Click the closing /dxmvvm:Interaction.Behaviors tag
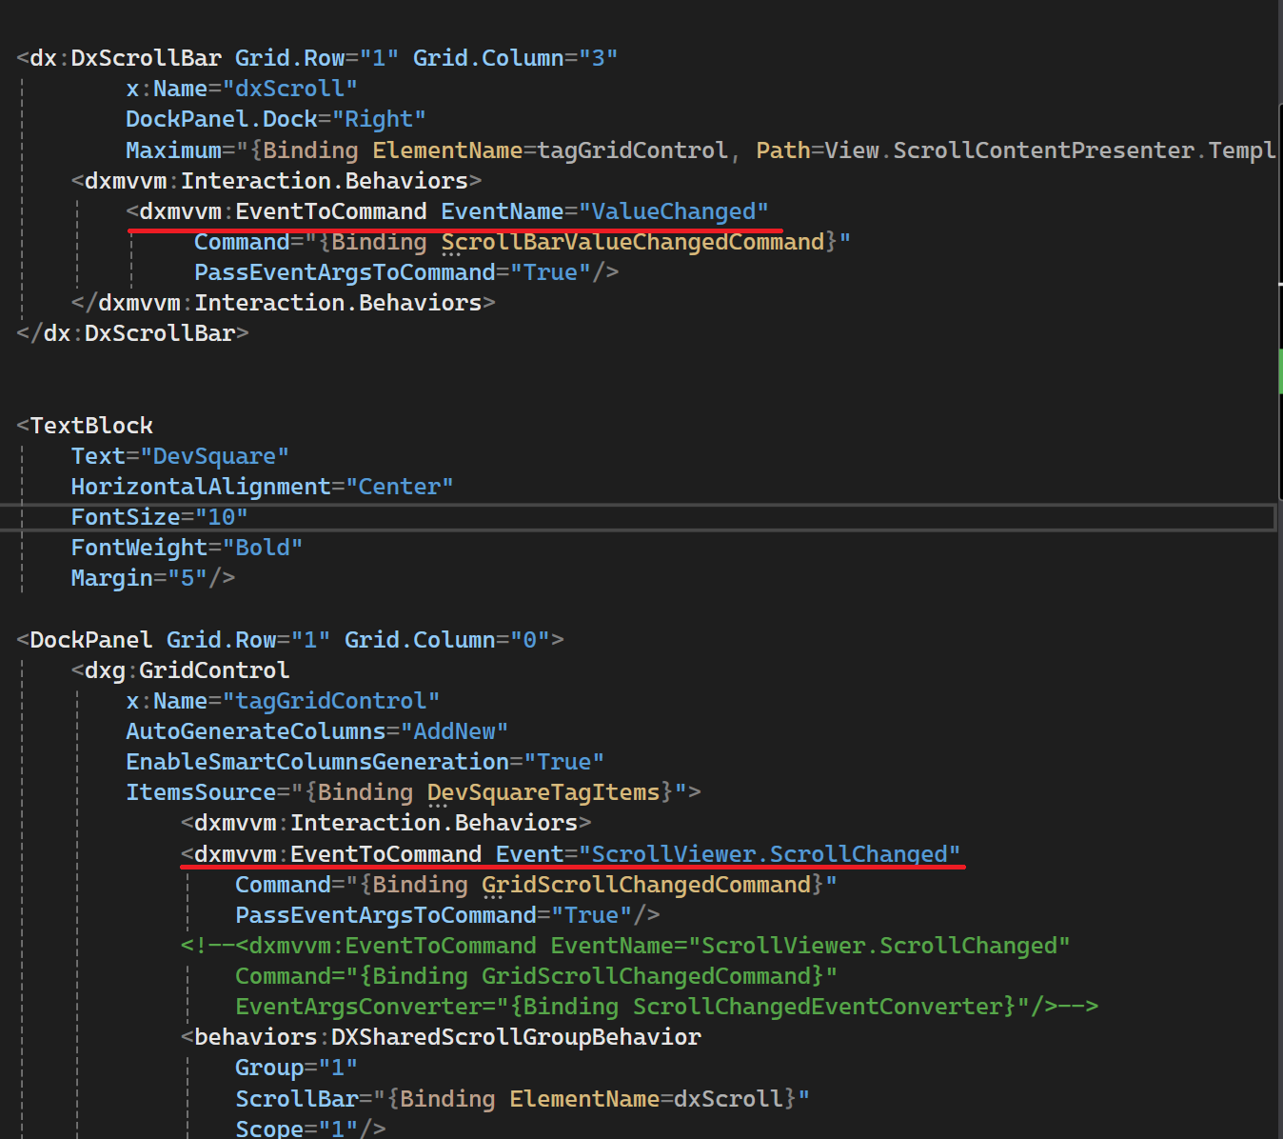Screen dimensions: 1283x1139 [283, 303]
